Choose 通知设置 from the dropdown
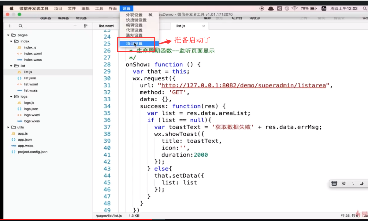368x221 pixels. (139, 35)
